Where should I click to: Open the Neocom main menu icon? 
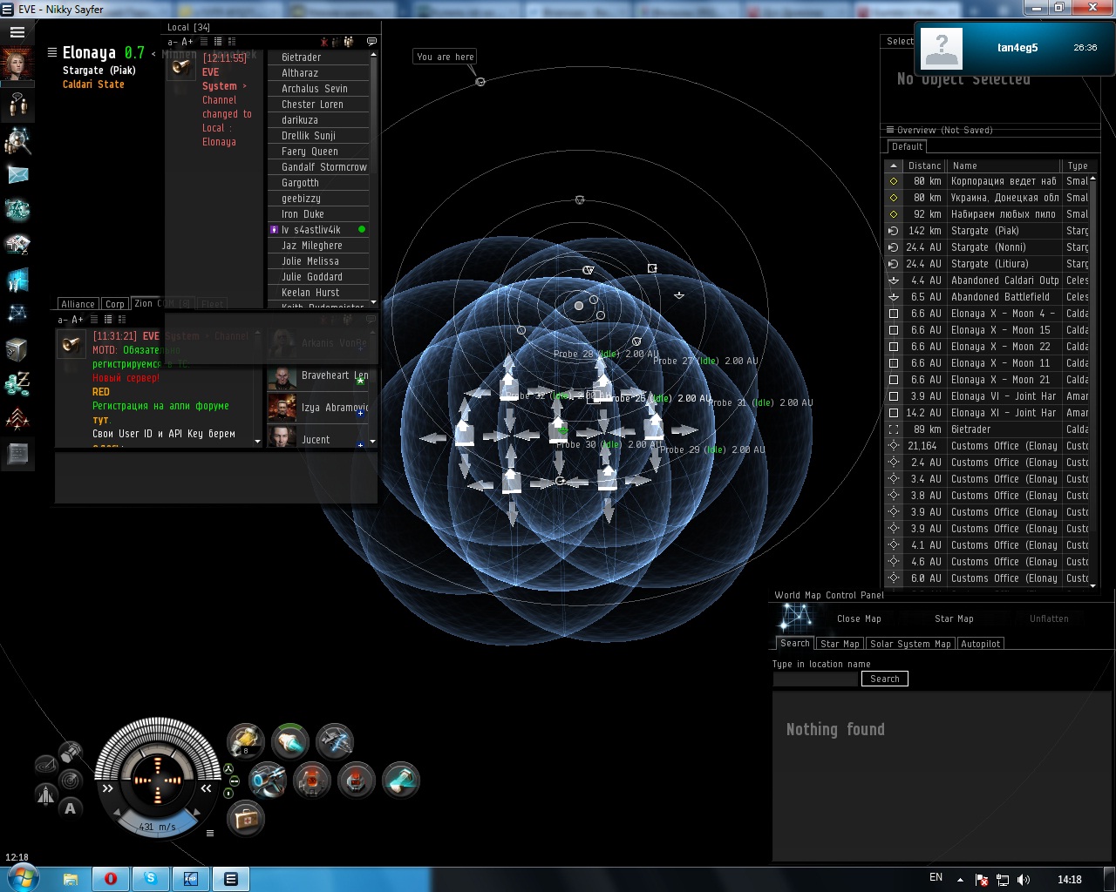point(17,33)
